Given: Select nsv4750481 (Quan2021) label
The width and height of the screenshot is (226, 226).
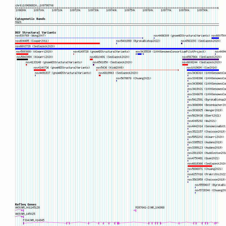Looking at the screenshot, I should (x=203, y=158).
